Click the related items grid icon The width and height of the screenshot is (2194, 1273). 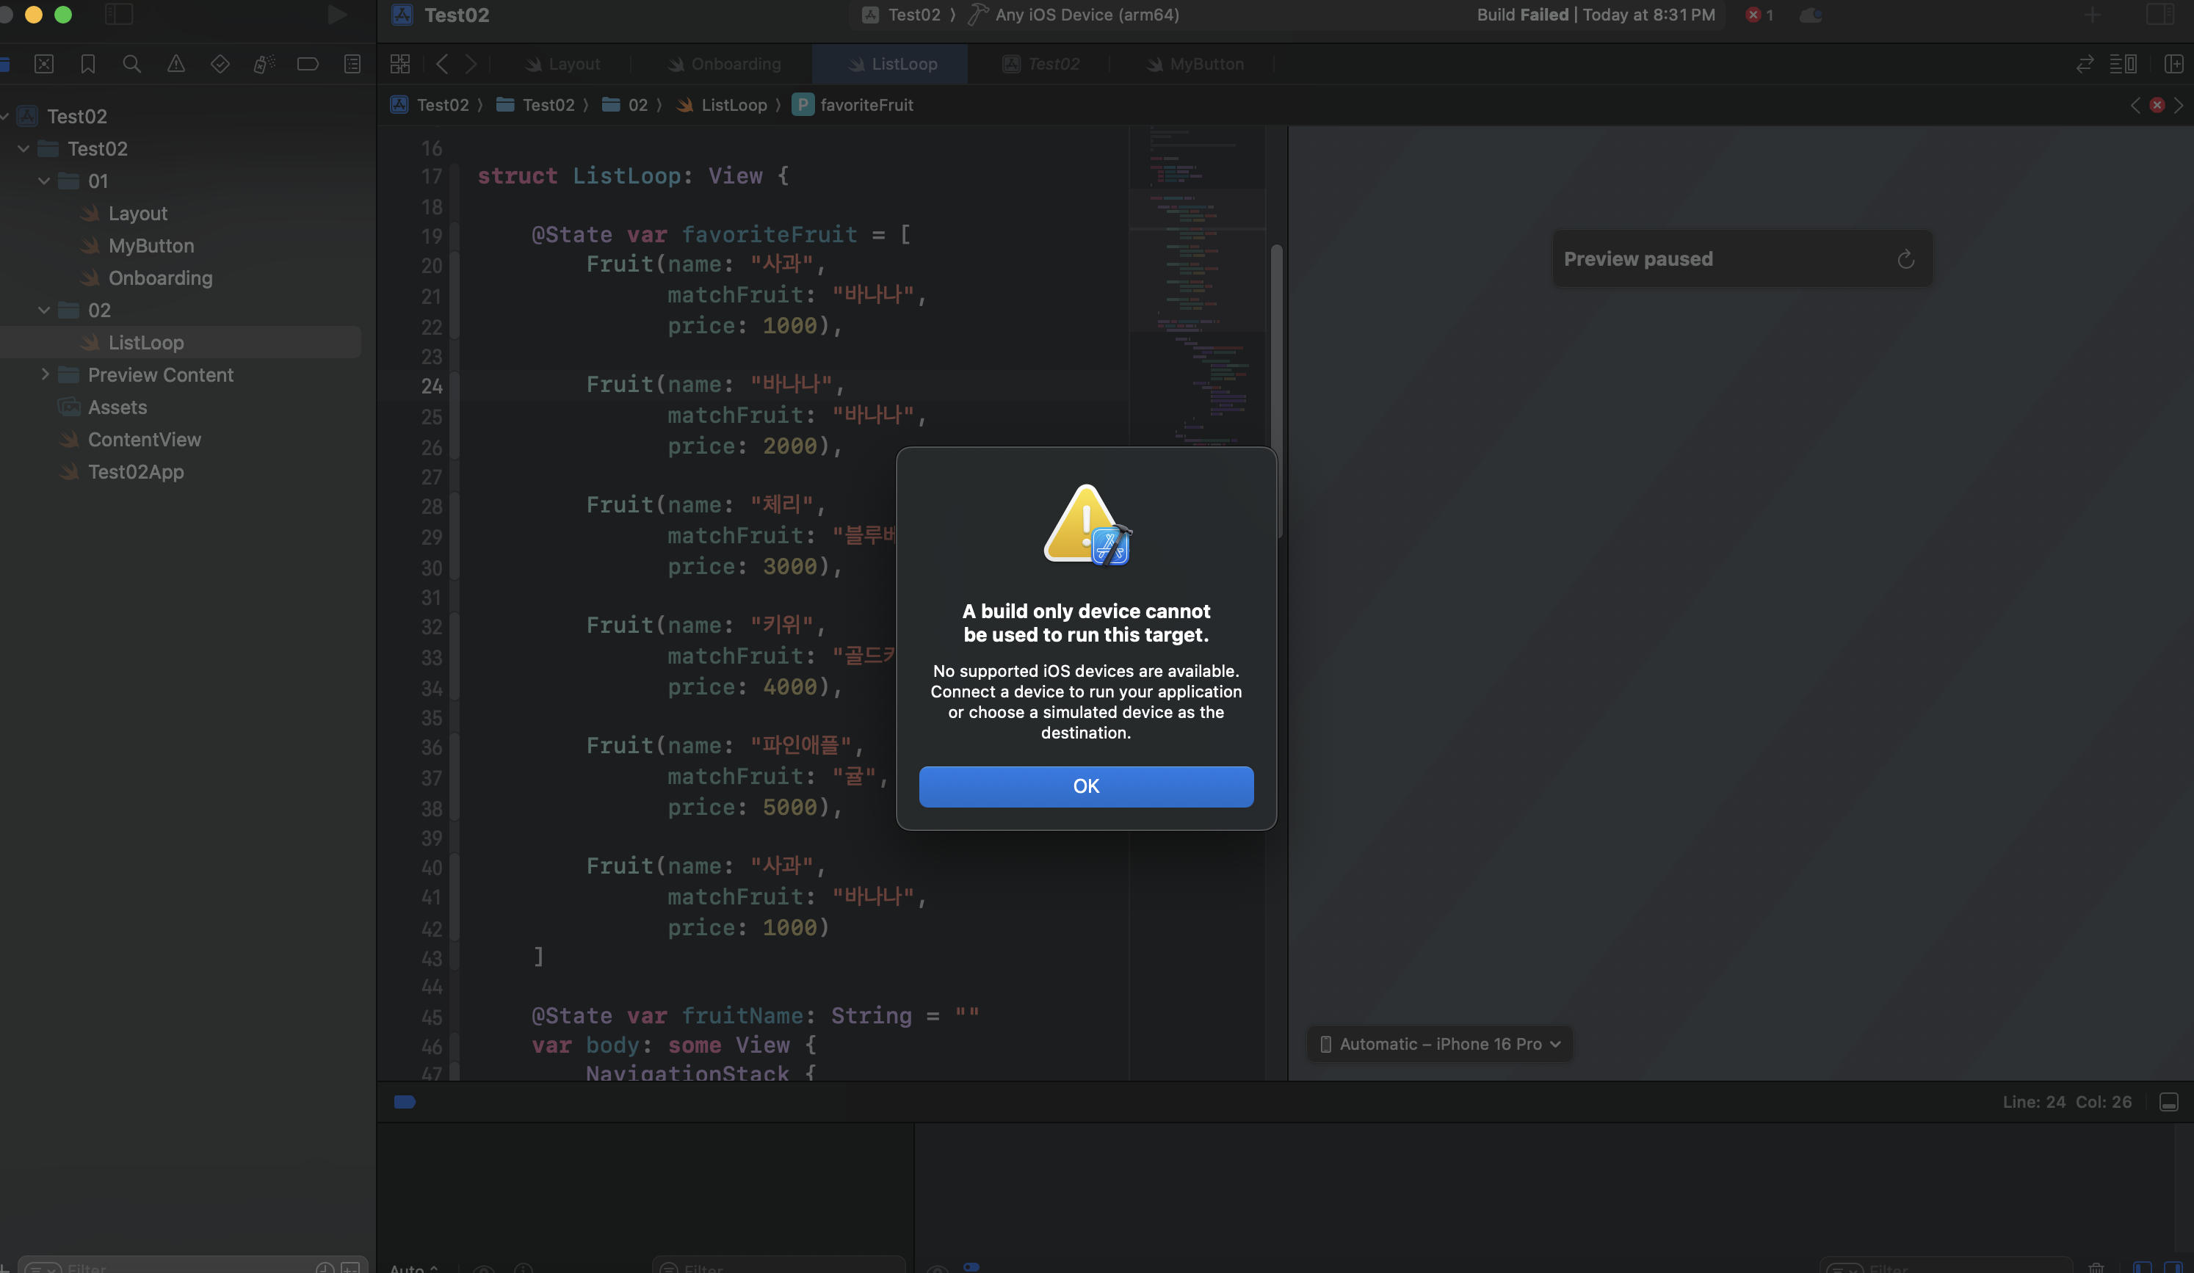click(399, 64)
